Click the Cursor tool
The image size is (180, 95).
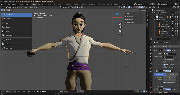pos(16,19)
